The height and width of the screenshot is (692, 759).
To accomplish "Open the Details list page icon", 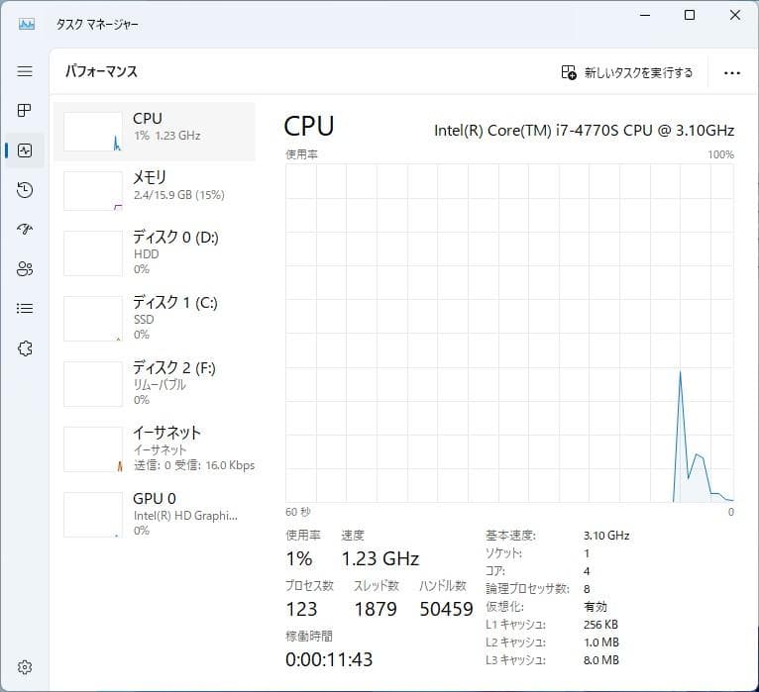I will click(25, 309).
